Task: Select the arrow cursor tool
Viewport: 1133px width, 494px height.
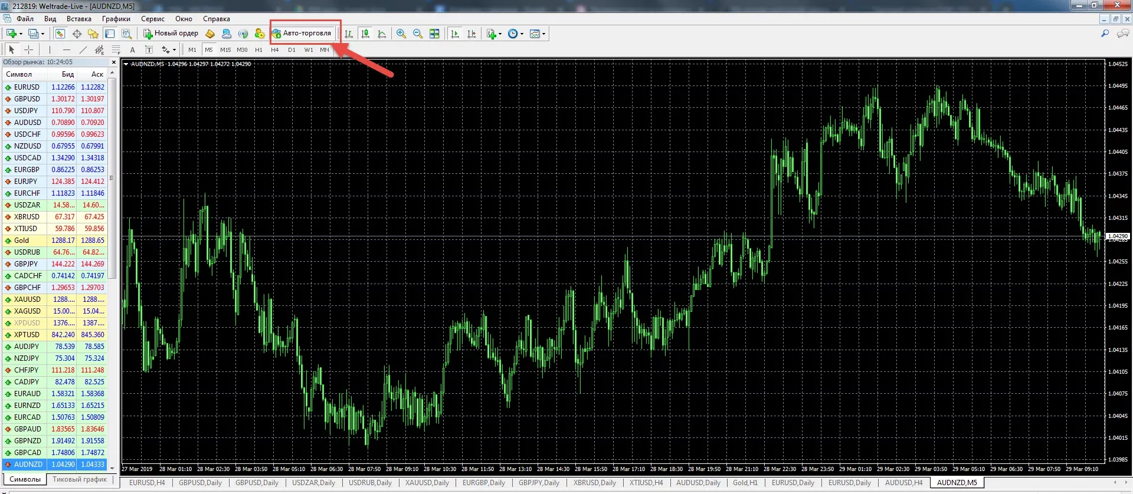Action: (x=11, y=50)
